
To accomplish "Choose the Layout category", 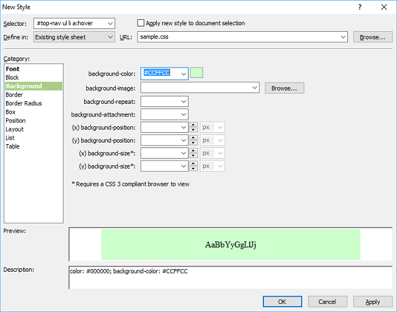I will tap(15, 129).
